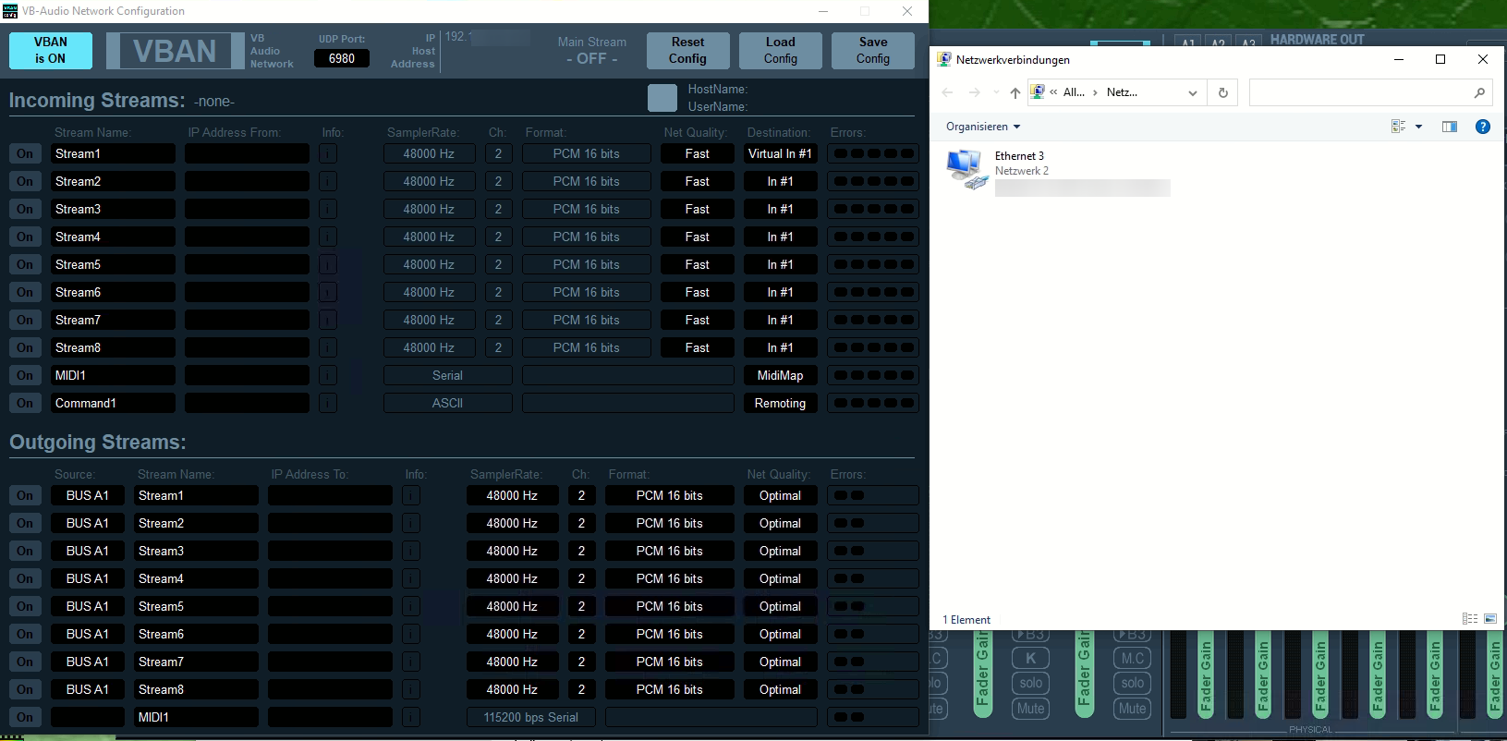Go back in Netzwerkverbindungen window
Image resolution: width=1507 pixels, height=741 pixels.
pos(947,92)
